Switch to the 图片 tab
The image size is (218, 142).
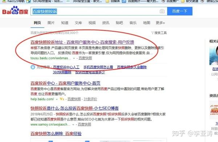51,23
